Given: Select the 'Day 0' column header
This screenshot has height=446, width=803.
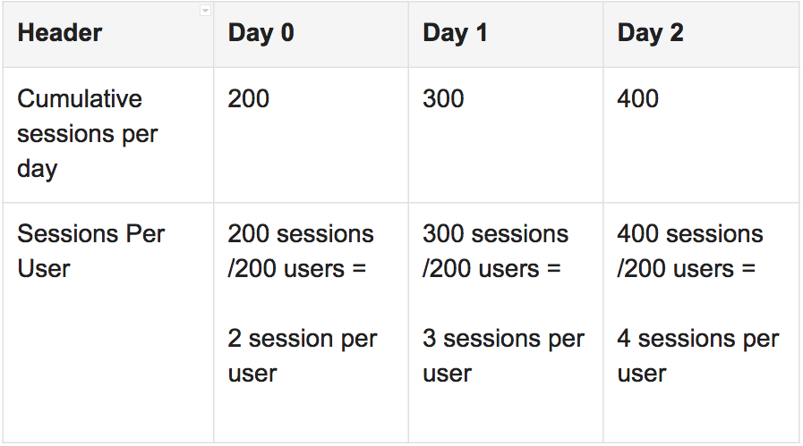Looking at the screenshot, I should [x=261, y=34].
